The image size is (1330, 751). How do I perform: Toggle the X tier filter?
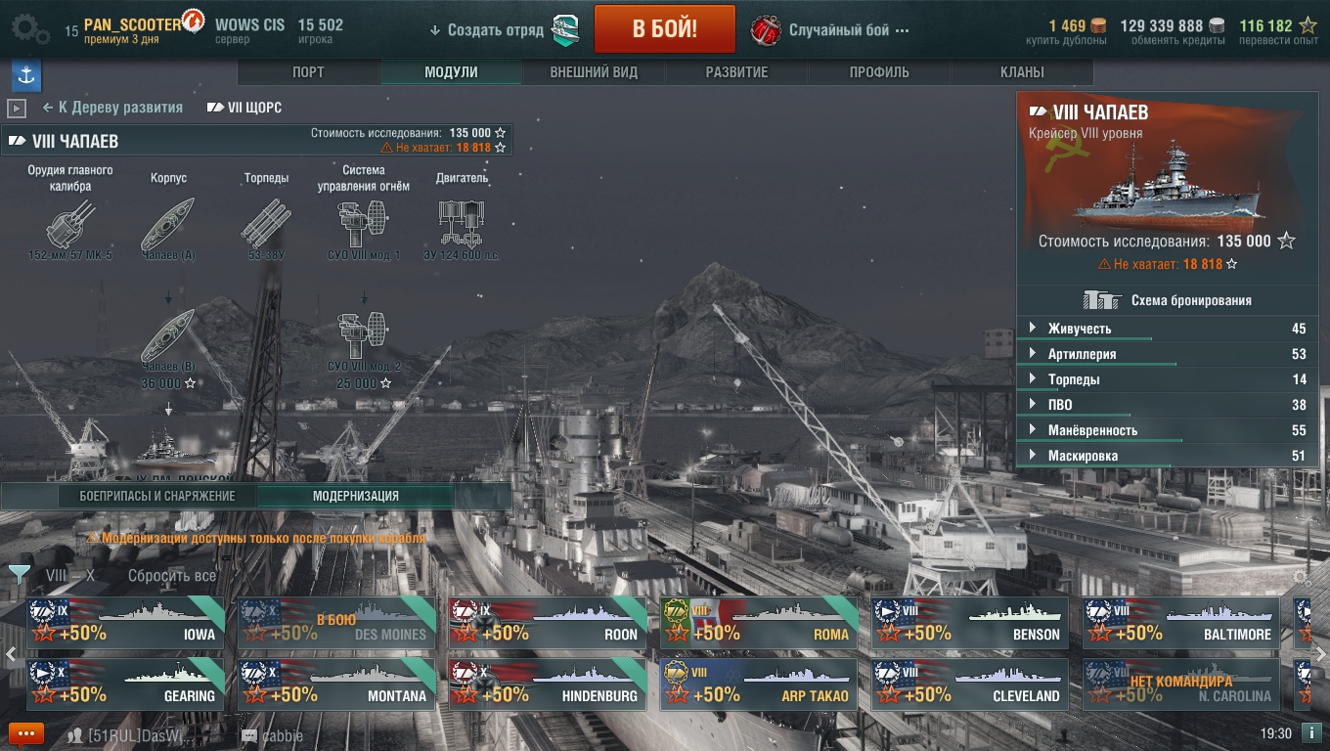[x=90, y=576]
